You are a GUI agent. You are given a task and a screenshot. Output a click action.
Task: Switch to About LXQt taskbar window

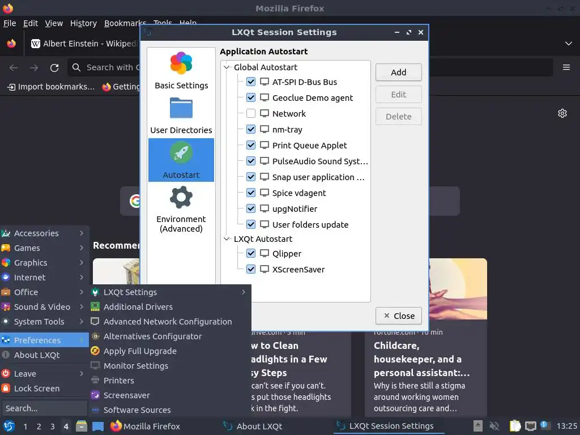[253, 427]
